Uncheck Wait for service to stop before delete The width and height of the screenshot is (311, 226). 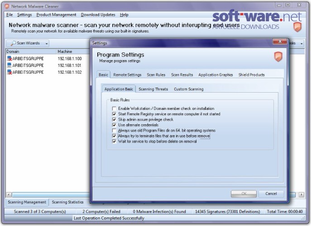click(114, 141)
